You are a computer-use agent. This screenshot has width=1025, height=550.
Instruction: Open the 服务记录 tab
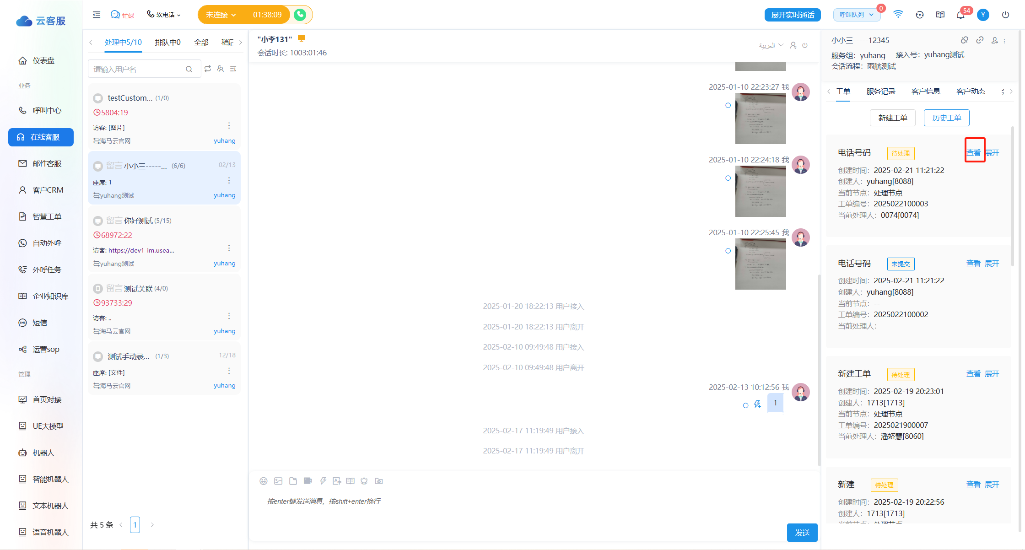pos(881,92)
